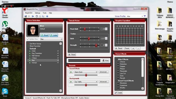This screenshot has width=176, height=99.
Task: Collapse the After Effects group
Action: click(117, 59)
